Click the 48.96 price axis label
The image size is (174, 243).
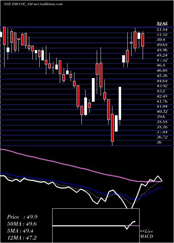[162, 50]
